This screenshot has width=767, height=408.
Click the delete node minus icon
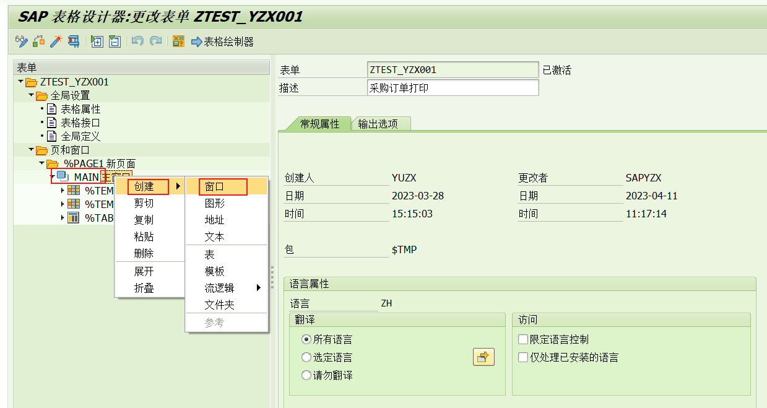113,42
